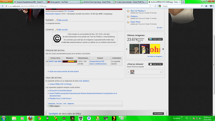Open the Windows Start menu orb
Image resolution: width=215 pixels, height=121 pixels.
coord(4,118)
